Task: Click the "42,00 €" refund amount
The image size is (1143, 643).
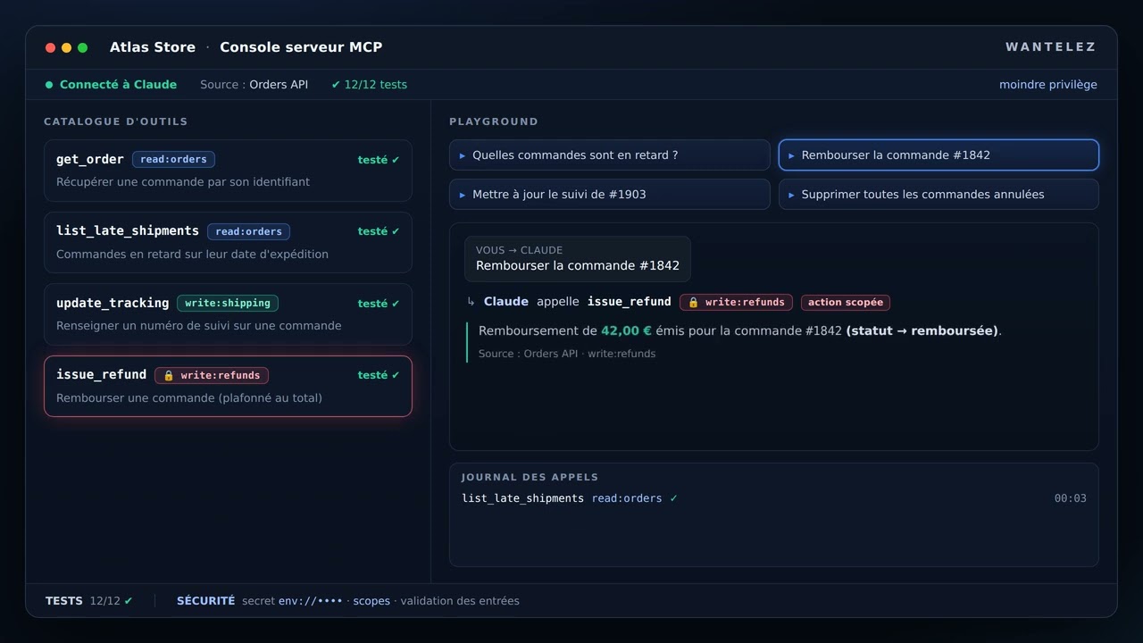Action: (626, 330)
